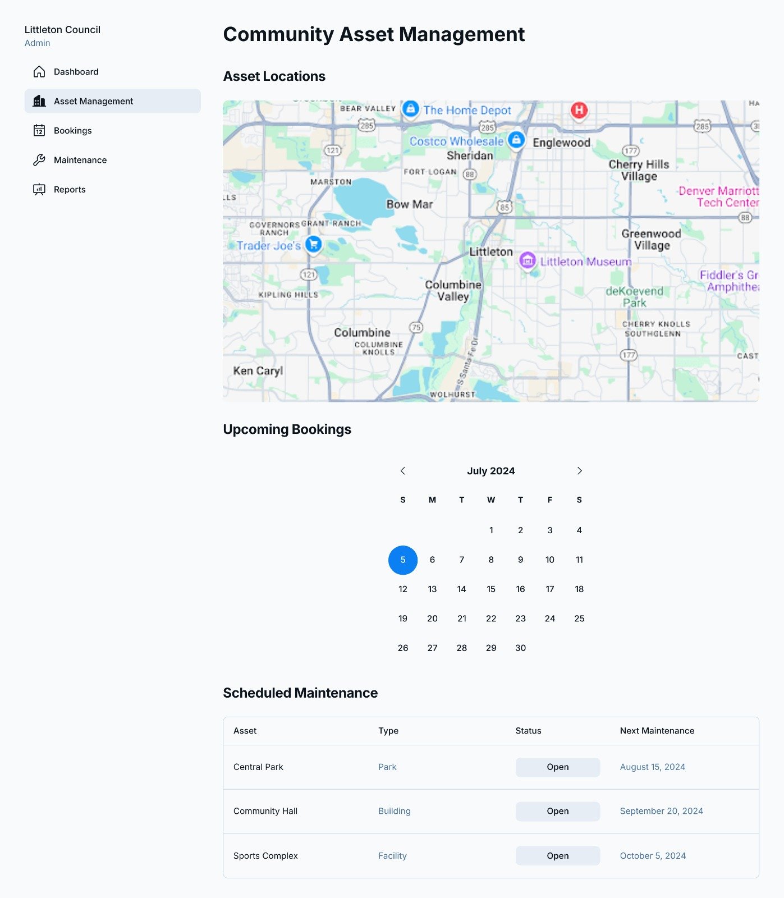The width and height of the screenshot is (784, 898).
Task: Click the Maintenance wrench icon
Action: click(39, 160)
